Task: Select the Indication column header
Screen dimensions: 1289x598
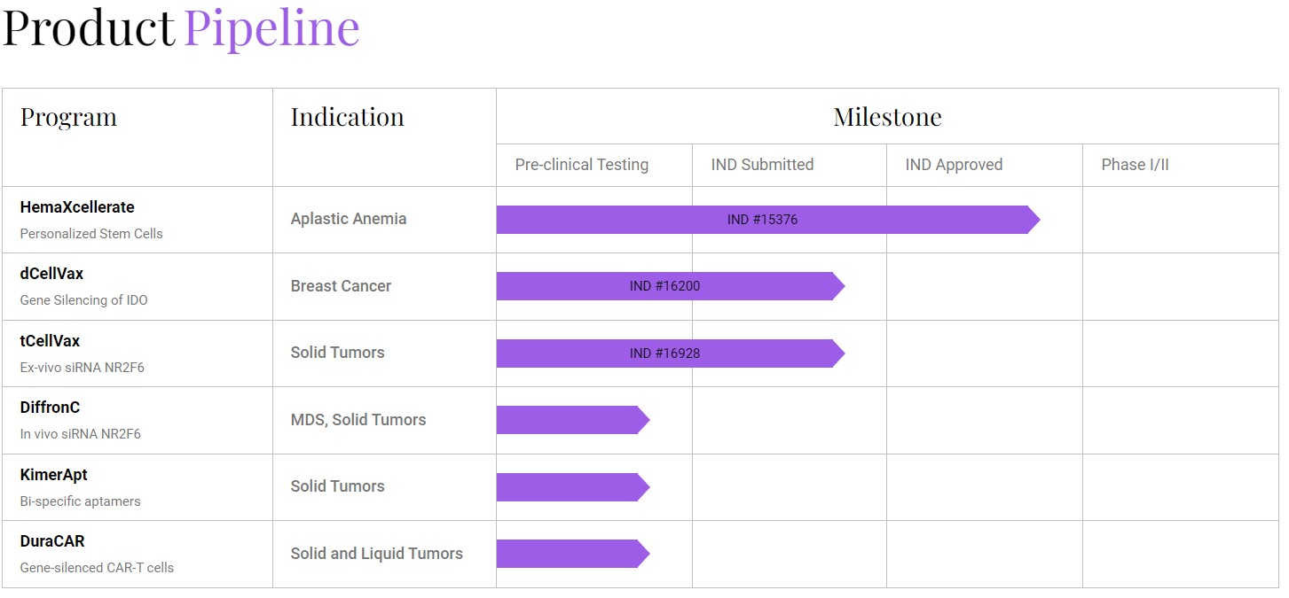Action: pos(348,117)
